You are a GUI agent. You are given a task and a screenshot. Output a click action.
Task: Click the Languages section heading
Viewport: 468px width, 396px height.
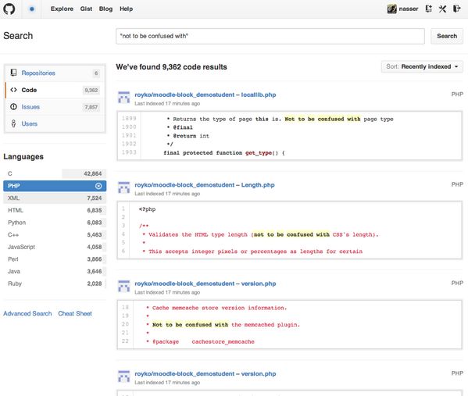[x=23, y=157]
